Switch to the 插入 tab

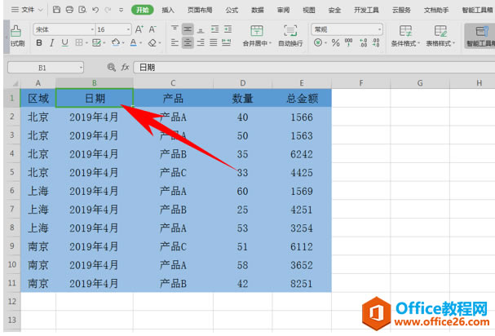tap(168, 10)
